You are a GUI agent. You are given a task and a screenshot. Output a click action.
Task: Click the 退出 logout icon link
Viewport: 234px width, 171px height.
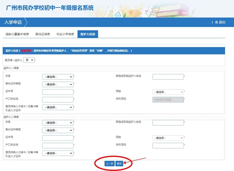[220, 22]
